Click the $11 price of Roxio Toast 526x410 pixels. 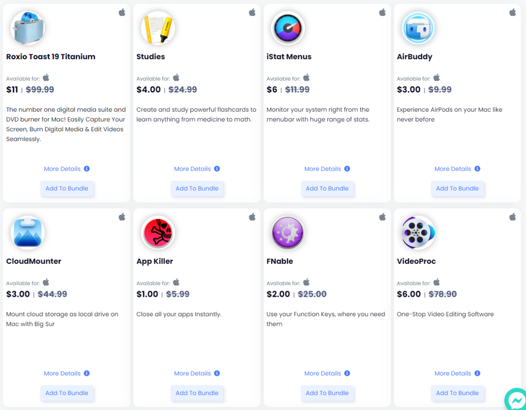click(x=12, y=89)
